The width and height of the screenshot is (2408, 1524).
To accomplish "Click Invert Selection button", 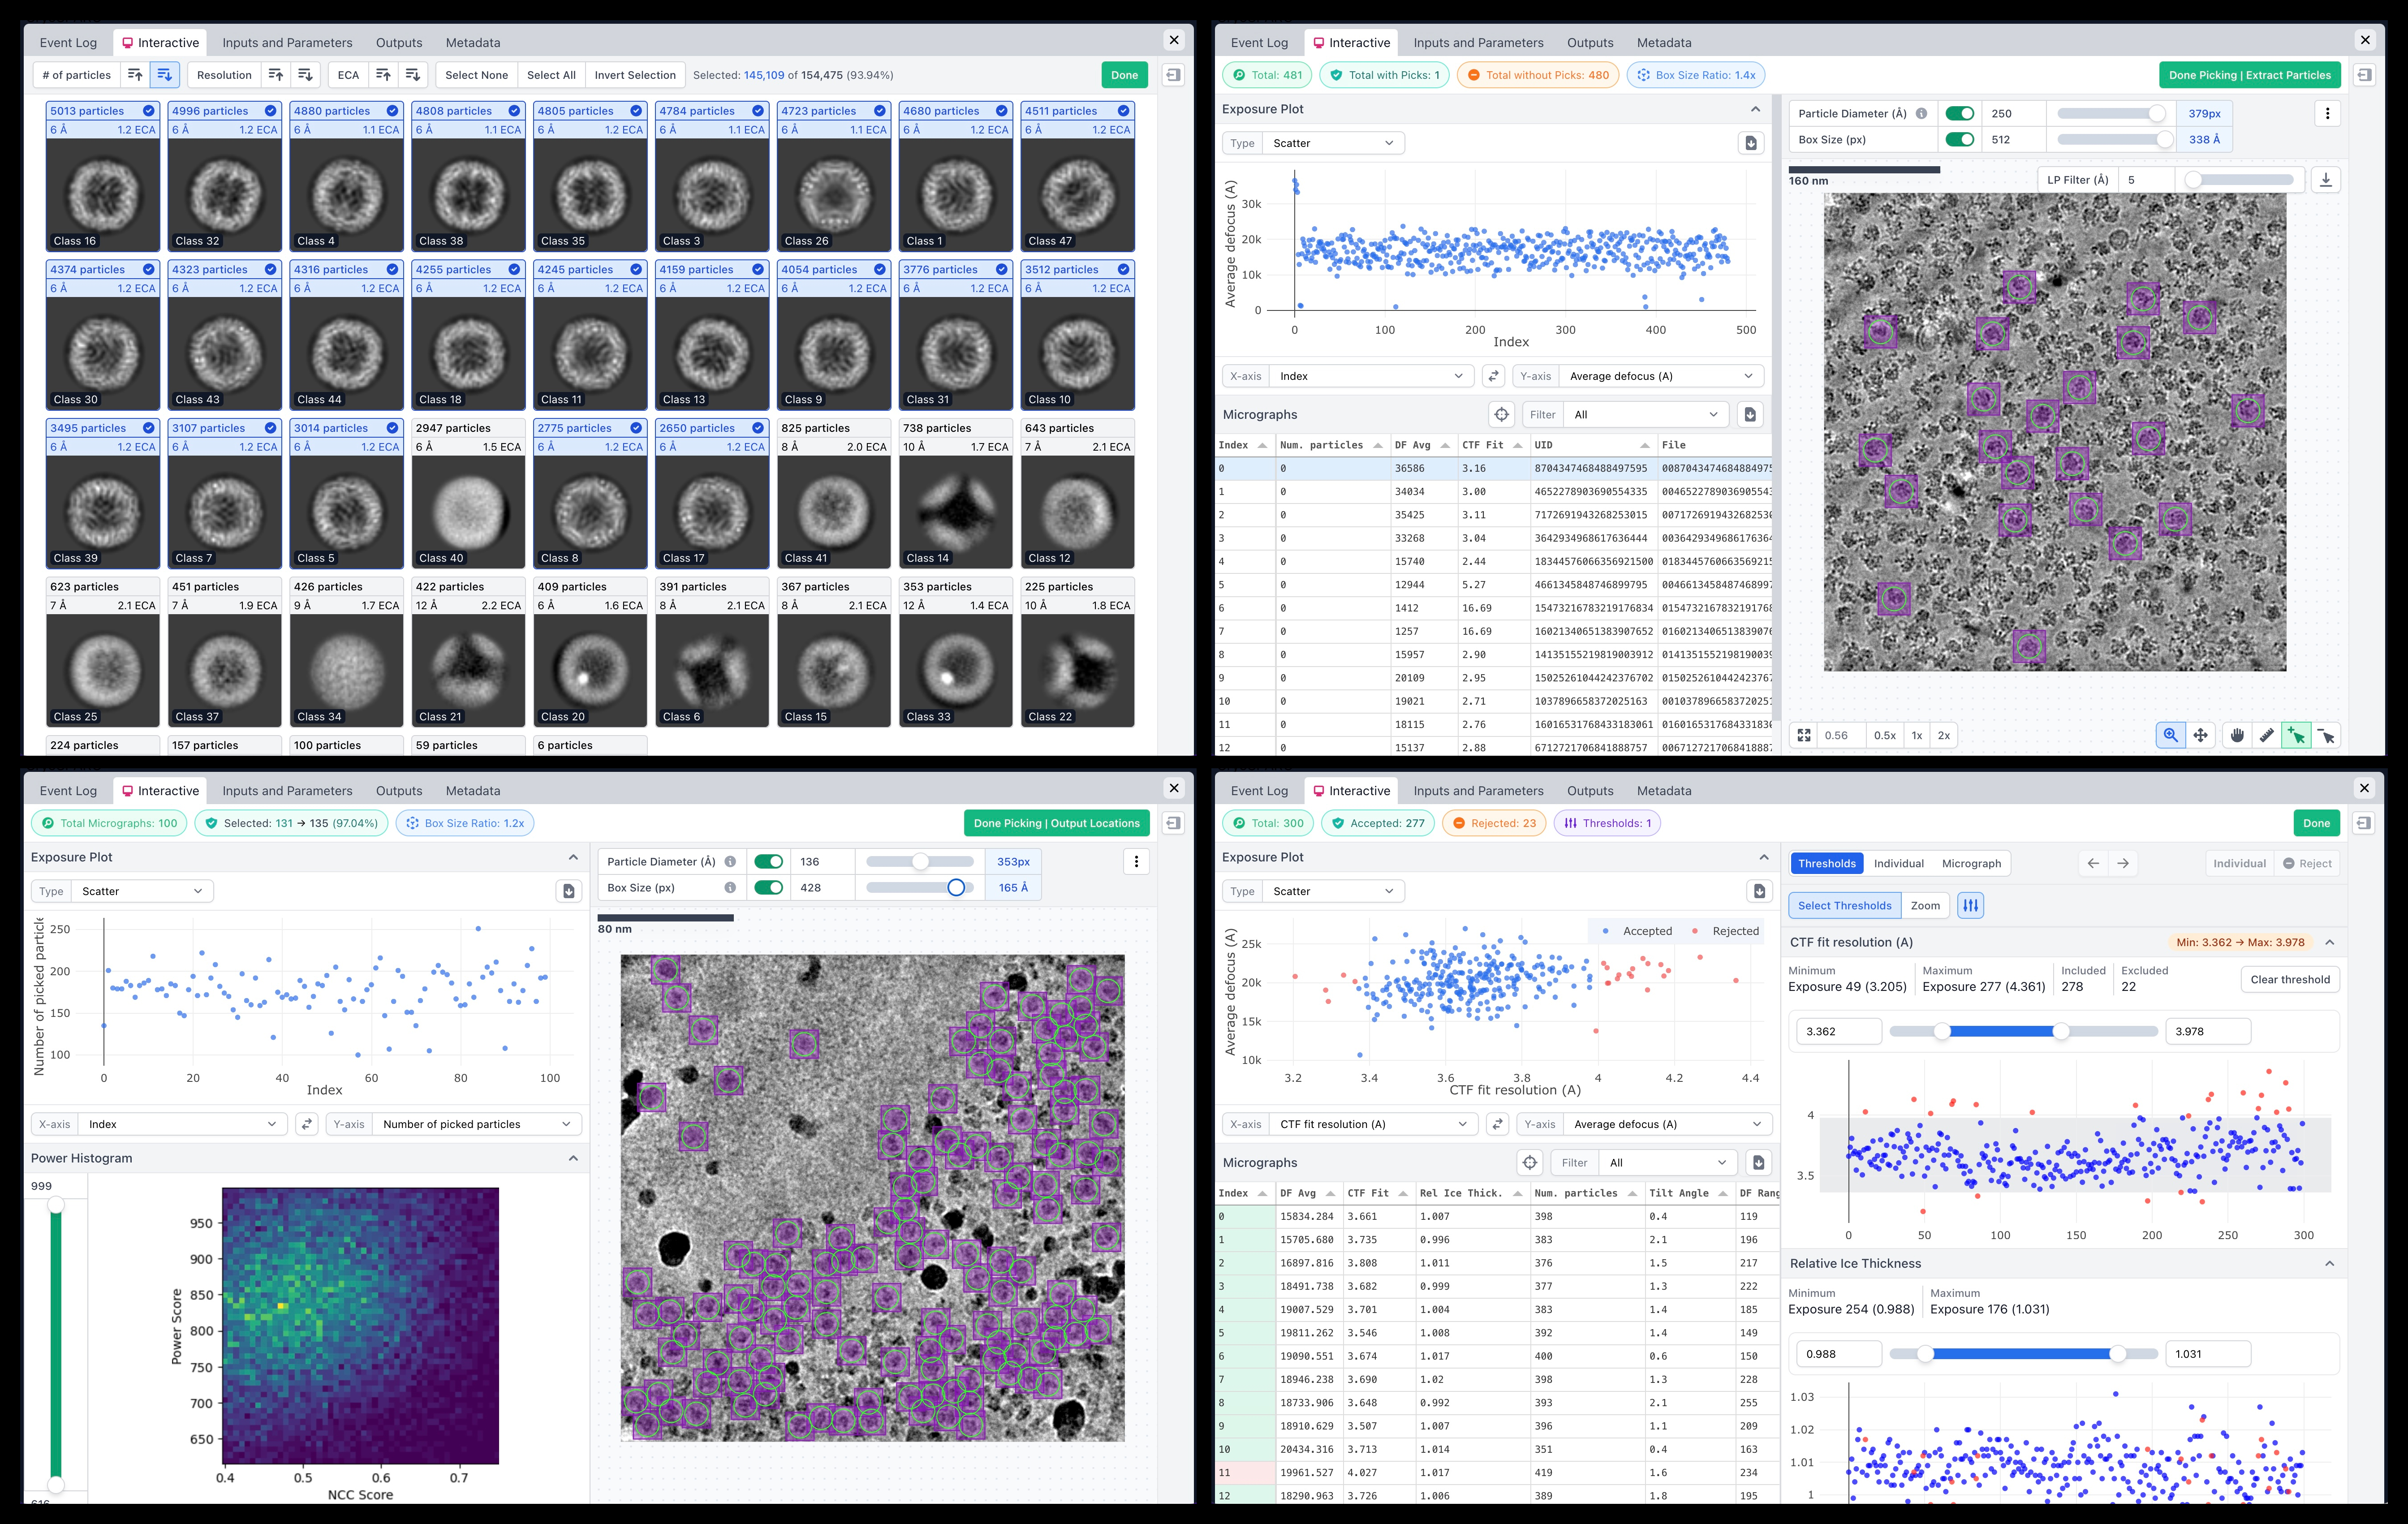I will coord(635,75).
